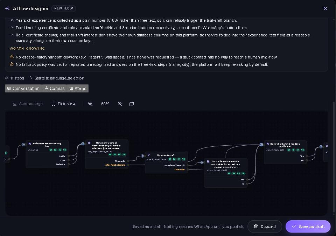Click the Waiter option output port
This screenshot has width=336, height=236.
[69, 156]
